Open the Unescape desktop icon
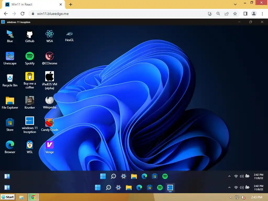This screenshot has height=201, width=268. click(10, 58)
